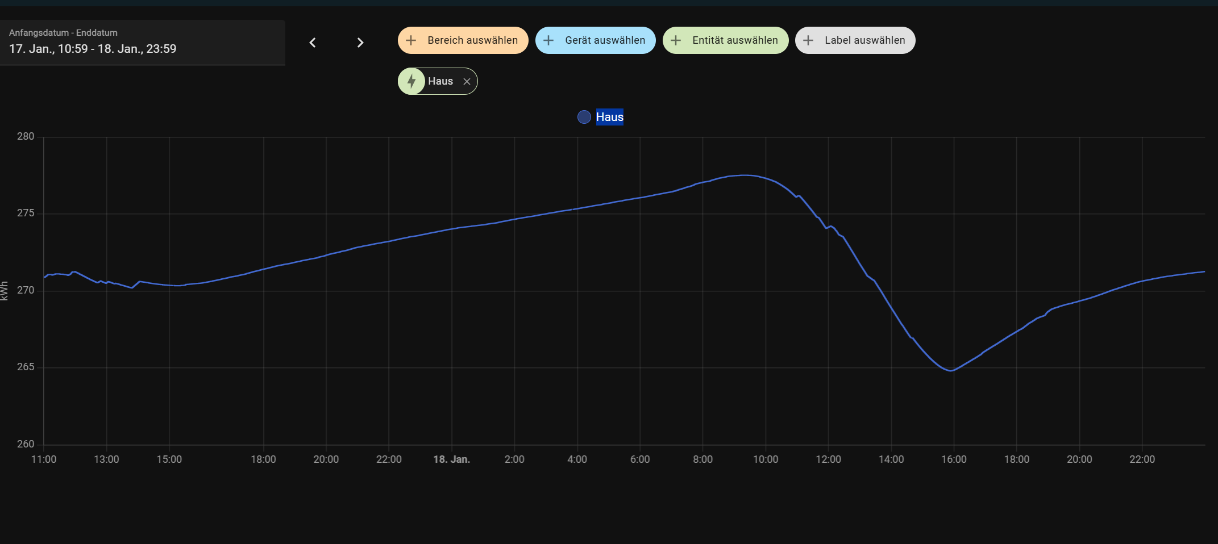Click the 280 value on the y-axis
Screen dimensions: 1218x544
tap(26, 136)
